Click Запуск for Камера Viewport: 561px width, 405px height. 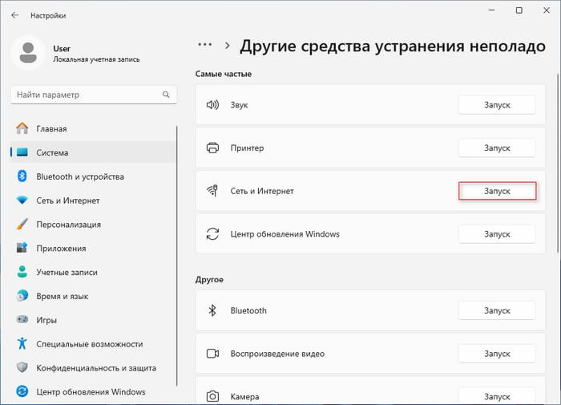point(497,396)
